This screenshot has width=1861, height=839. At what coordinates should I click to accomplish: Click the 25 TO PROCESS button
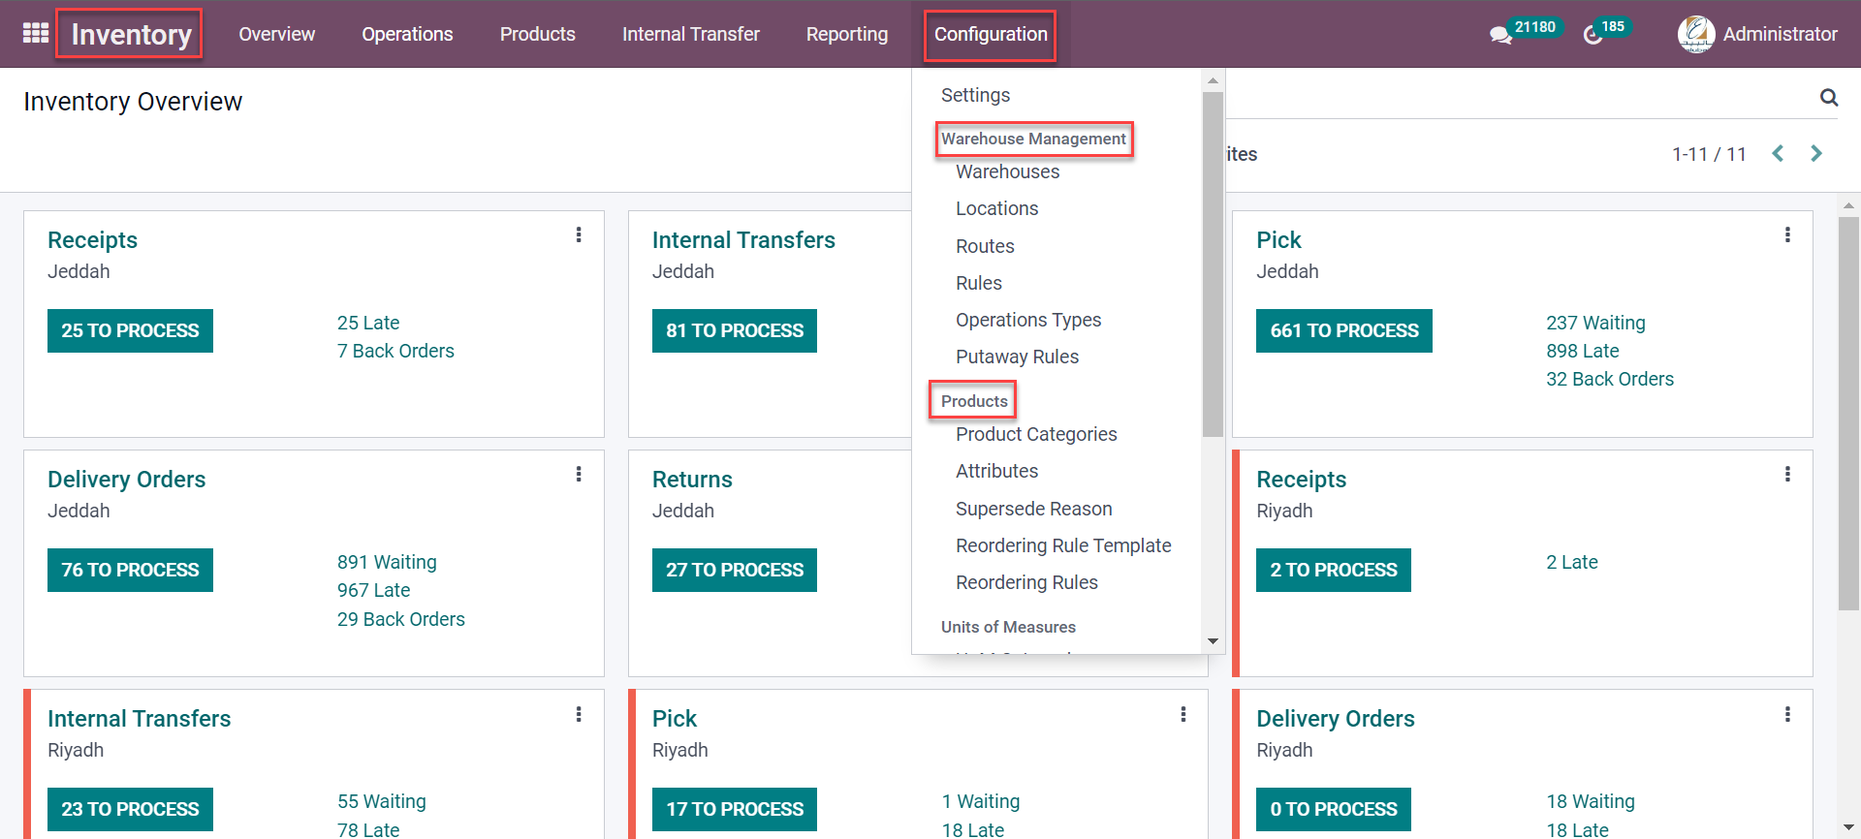pyautogui.click(x=130, y=330)
